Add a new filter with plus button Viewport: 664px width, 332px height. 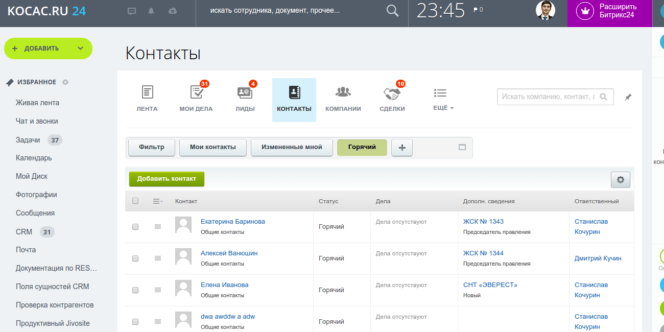[x=402, y=148]
